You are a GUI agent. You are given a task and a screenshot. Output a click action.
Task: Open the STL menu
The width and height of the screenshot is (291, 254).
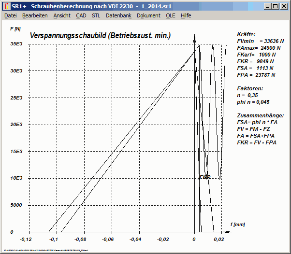(96, 15)
